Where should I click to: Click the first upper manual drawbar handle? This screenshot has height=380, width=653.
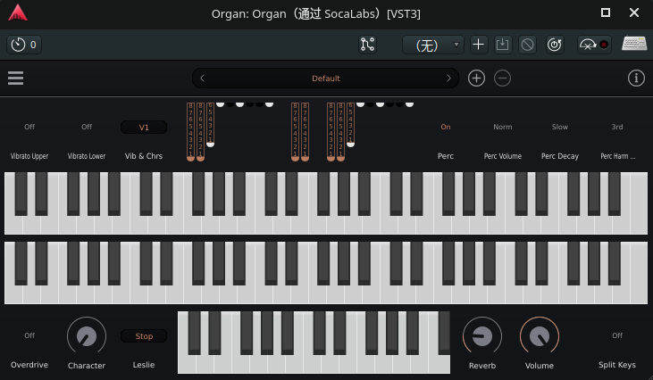[x=190, y=158]
